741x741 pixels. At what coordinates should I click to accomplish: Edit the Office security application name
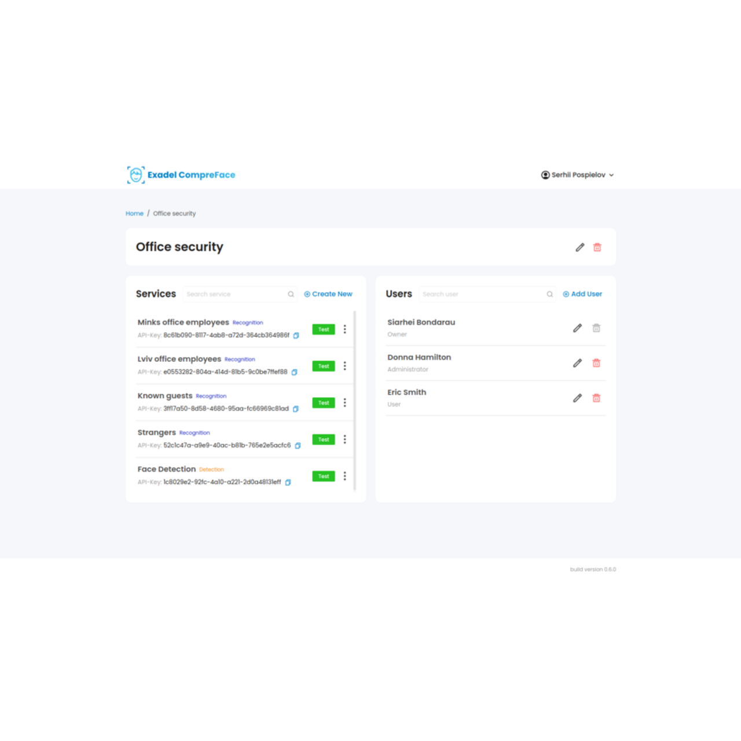[579, 247]
